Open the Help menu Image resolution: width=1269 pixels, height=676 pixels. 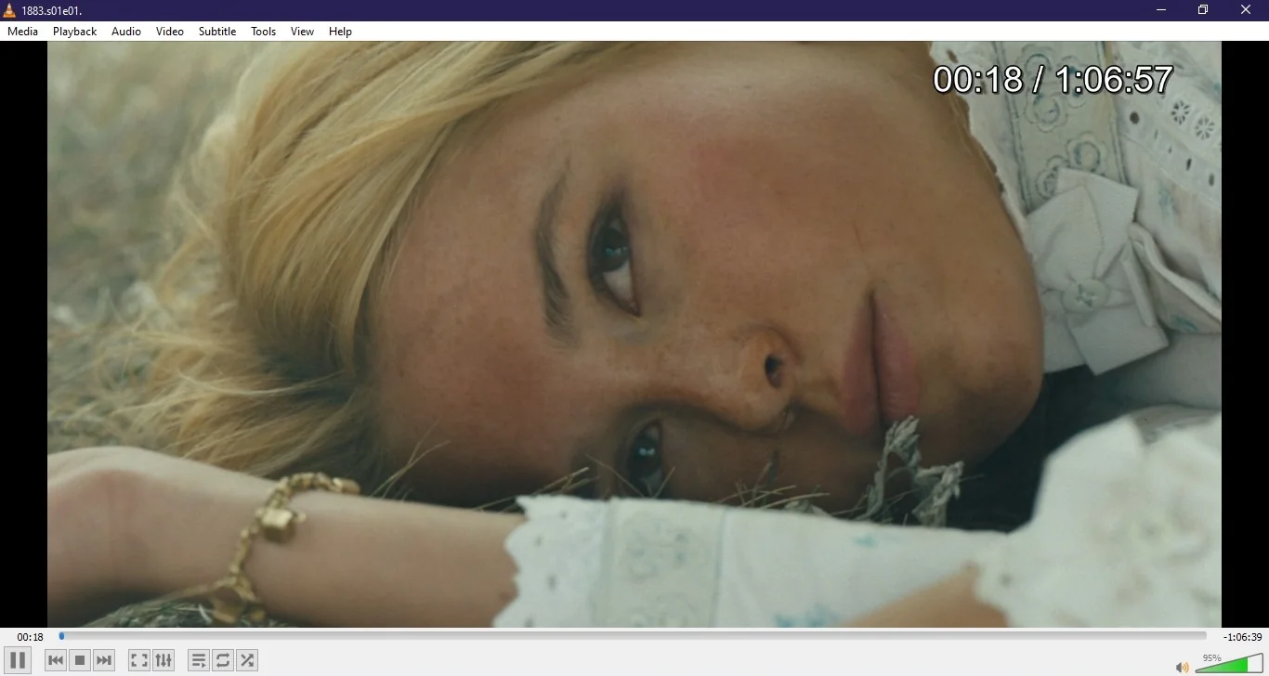(341, 32)
